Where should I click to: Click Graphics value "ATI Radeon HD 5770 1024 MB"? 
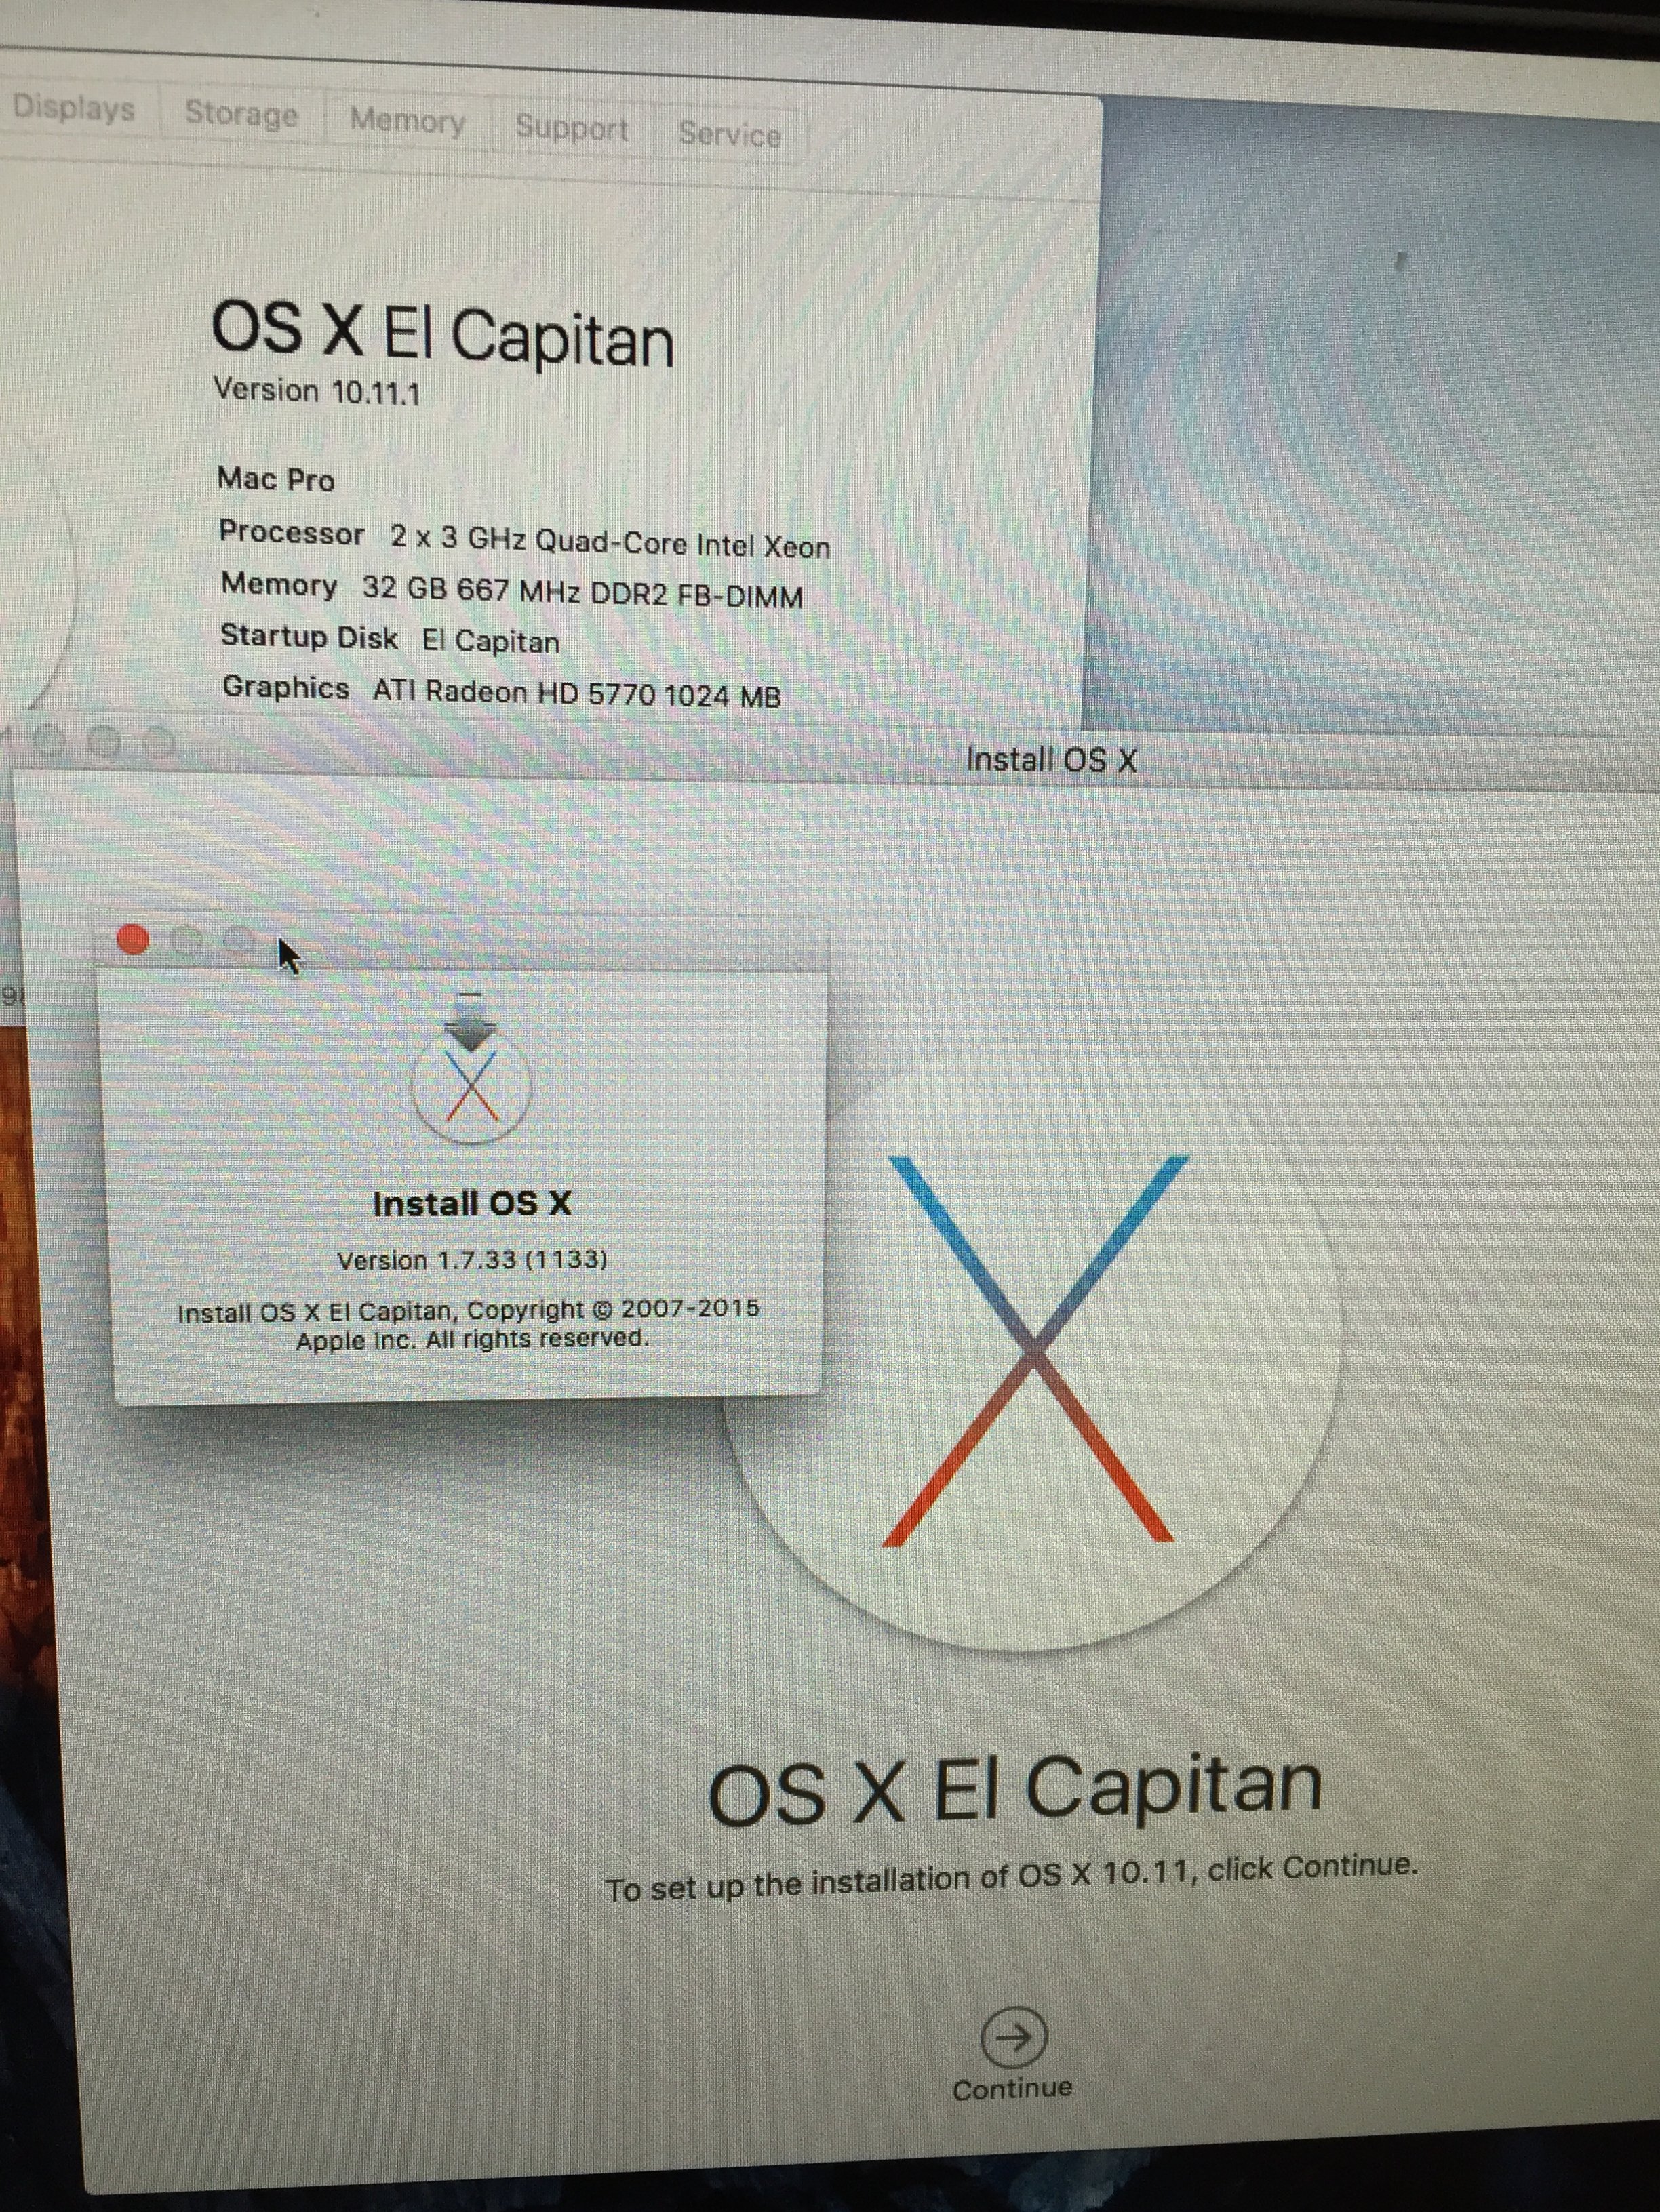pyautogui.click(x=577, y=694)
